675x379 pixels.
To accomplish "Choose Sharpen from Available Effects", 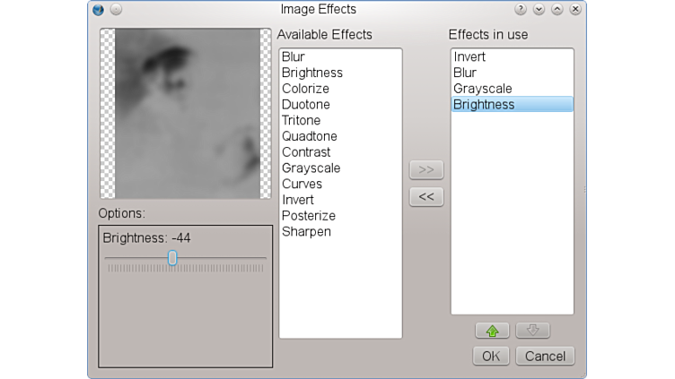I will point(306,232).
